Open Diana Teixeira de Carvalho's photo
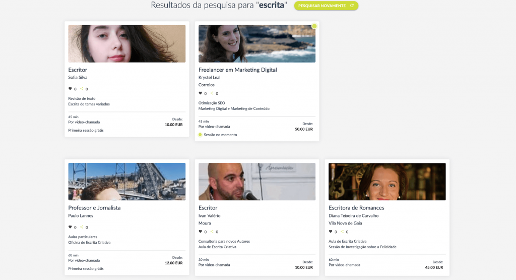The width and height of the screenshot is (516, 280). click(387, 182)
